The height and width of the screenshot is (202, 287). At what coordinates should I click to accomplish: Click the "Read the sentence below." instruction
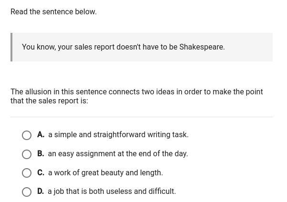point(53,12)
